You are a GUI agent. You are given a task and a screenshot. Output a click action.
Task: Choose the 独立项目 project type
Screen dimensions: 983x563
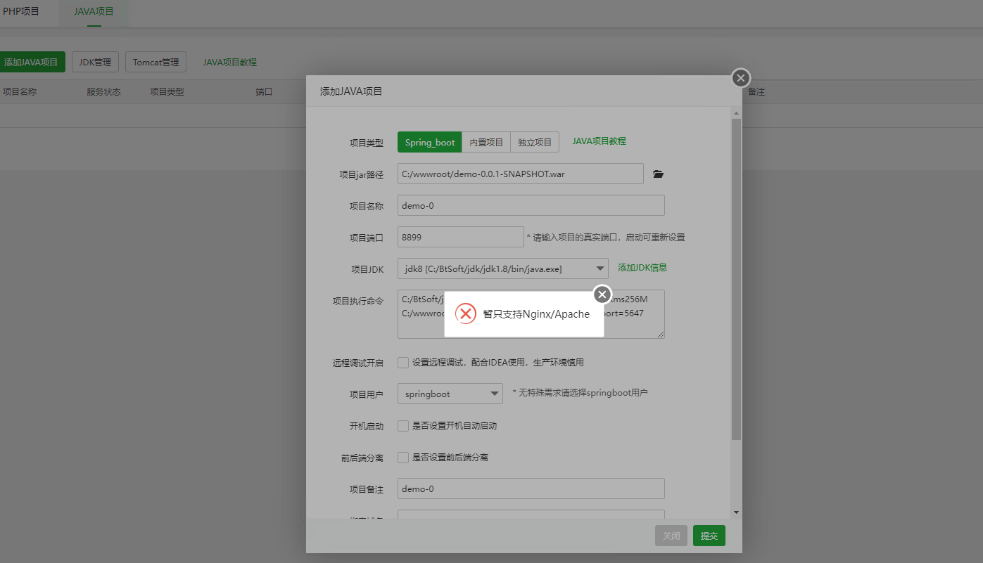(x=535, y=142)
